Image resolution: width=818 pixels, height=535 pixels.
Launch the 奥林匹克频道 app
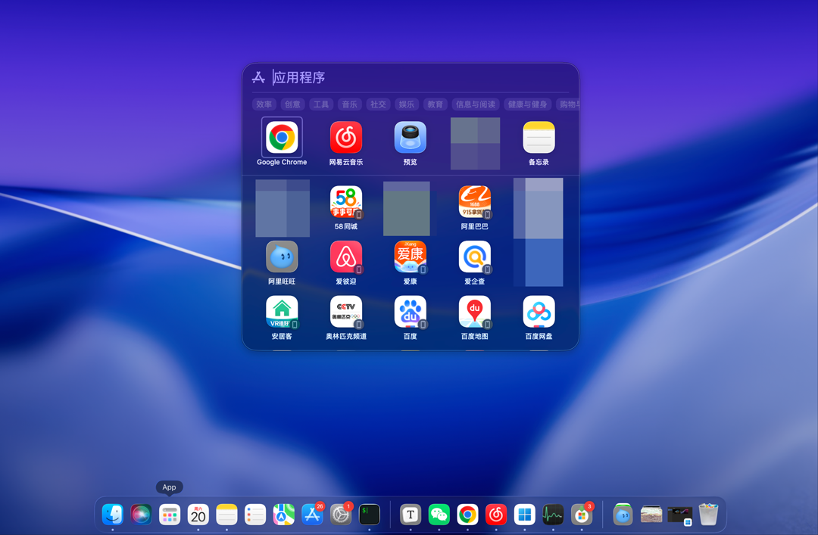[346, 312]
